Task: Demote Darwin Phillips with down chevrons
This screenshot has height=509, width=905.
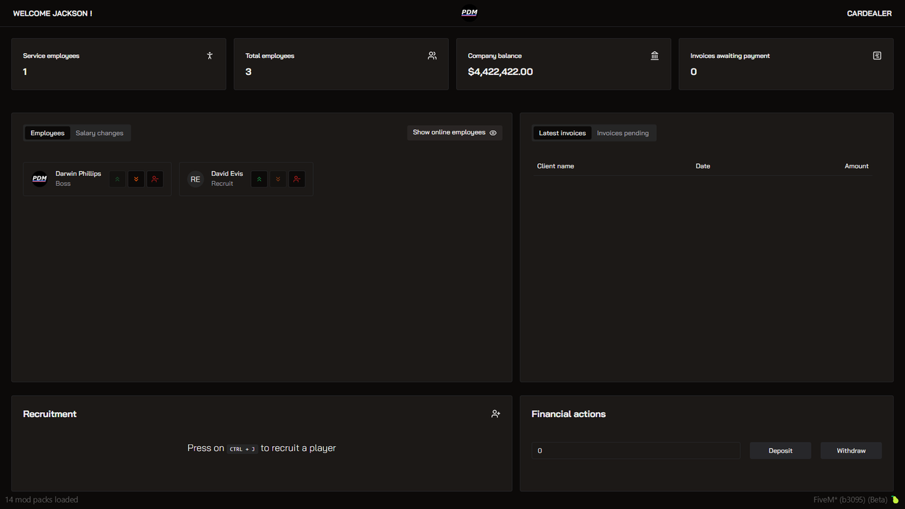Action: point(136,179)
